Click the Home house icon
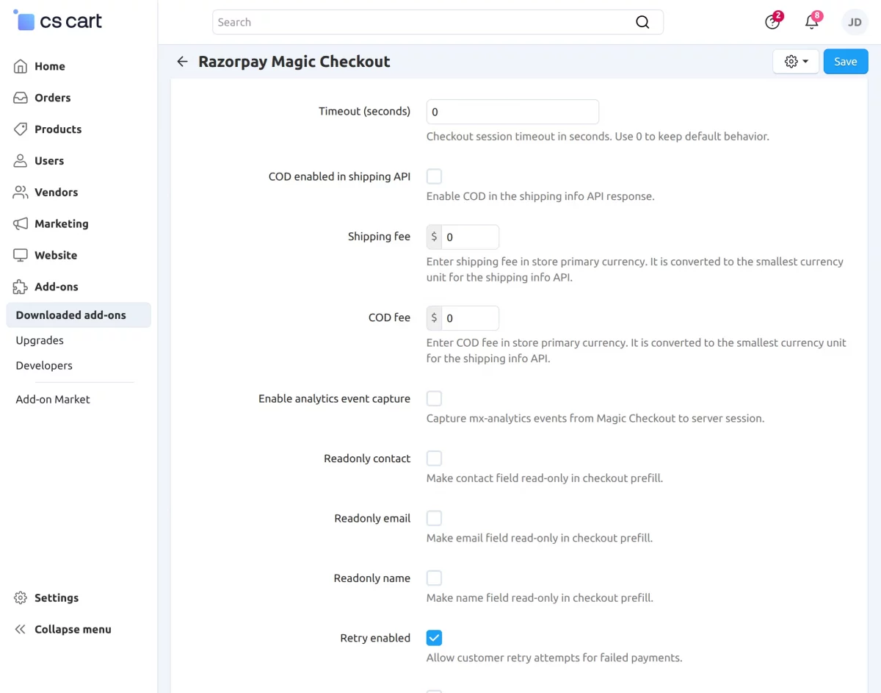The image size is (881, 693). (21, 66)
